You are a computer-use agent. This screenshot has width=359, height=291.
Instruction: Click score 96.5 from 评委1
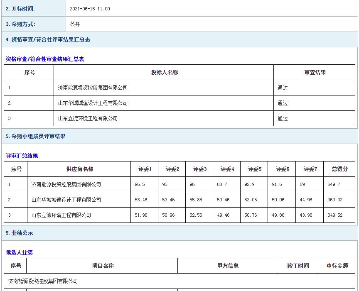point(140,184)
